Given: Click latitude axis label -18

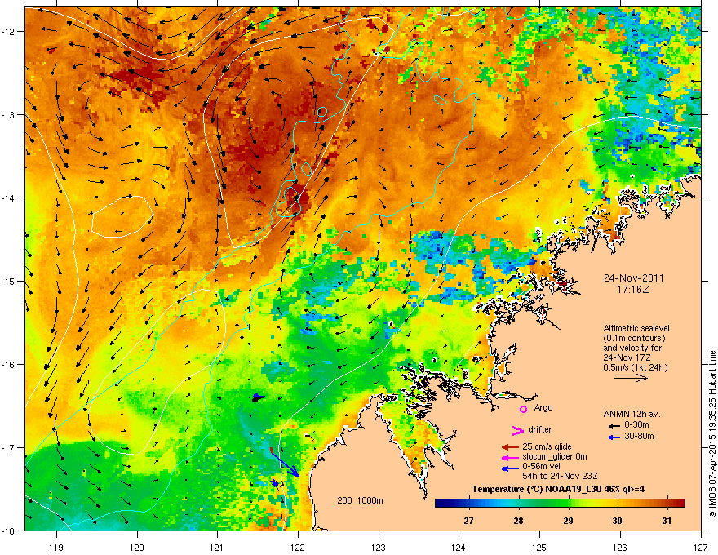Looking at the screenshot, I should coord(9,531).
